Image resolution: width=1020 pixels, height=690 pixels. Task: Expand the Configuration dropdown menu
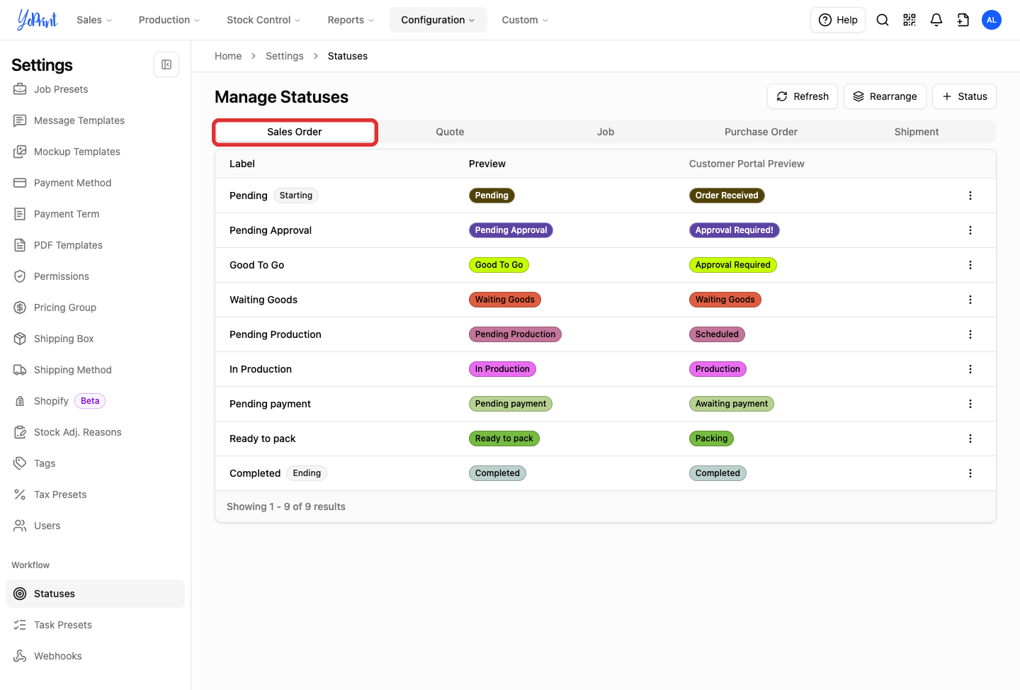pyautogui.click(x=438, y=20)
